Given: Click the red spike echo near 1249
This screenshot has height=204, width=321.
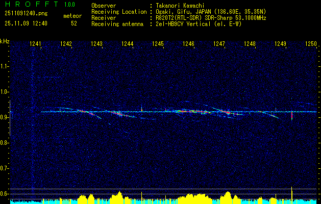Looking at the screenshot, I should coord(292,116).
